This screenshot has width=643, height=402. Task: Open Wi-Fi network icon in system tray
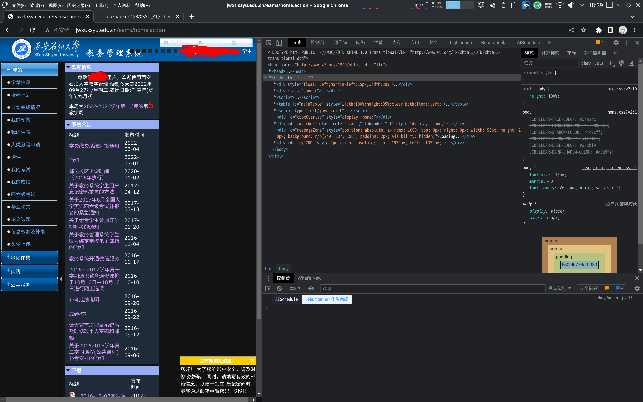click(x=560, y=5)
